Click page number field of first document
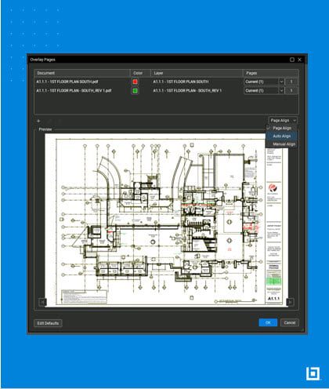Image resolution: width=329 pixels, height=389 pixels. click(291, 82)
